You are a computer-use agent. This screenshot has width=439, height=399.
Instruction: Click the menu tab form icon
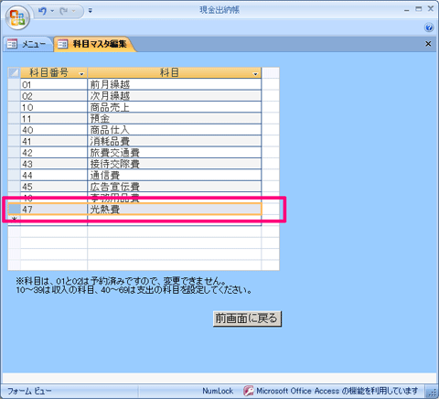click(12, 44)
